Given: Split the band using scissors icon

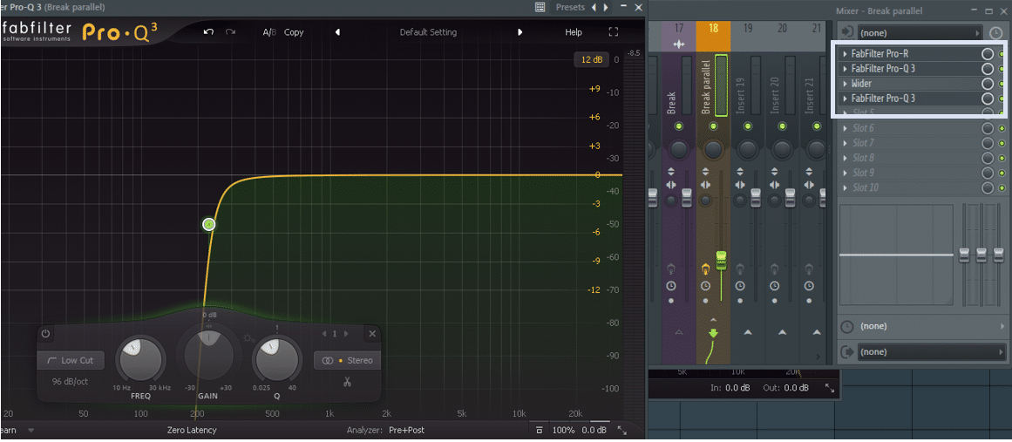Looking at the screenshot, I should pyautogui.click(x=347, y=381).
